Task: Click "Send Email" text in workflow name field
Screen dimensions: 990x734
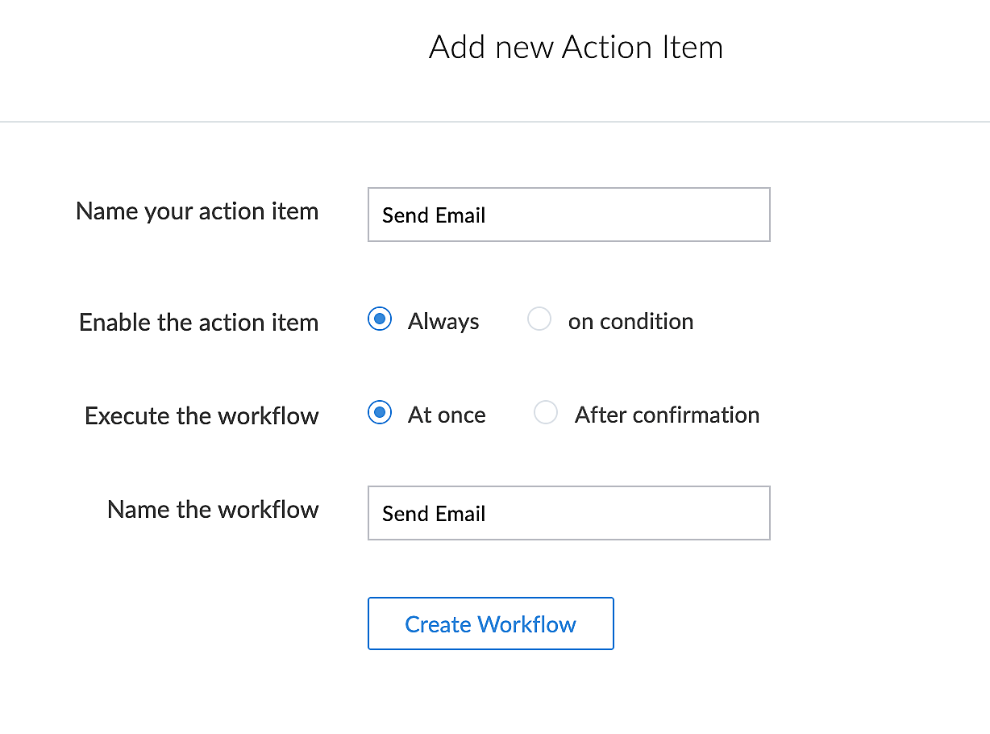Action: coord(434,514)
